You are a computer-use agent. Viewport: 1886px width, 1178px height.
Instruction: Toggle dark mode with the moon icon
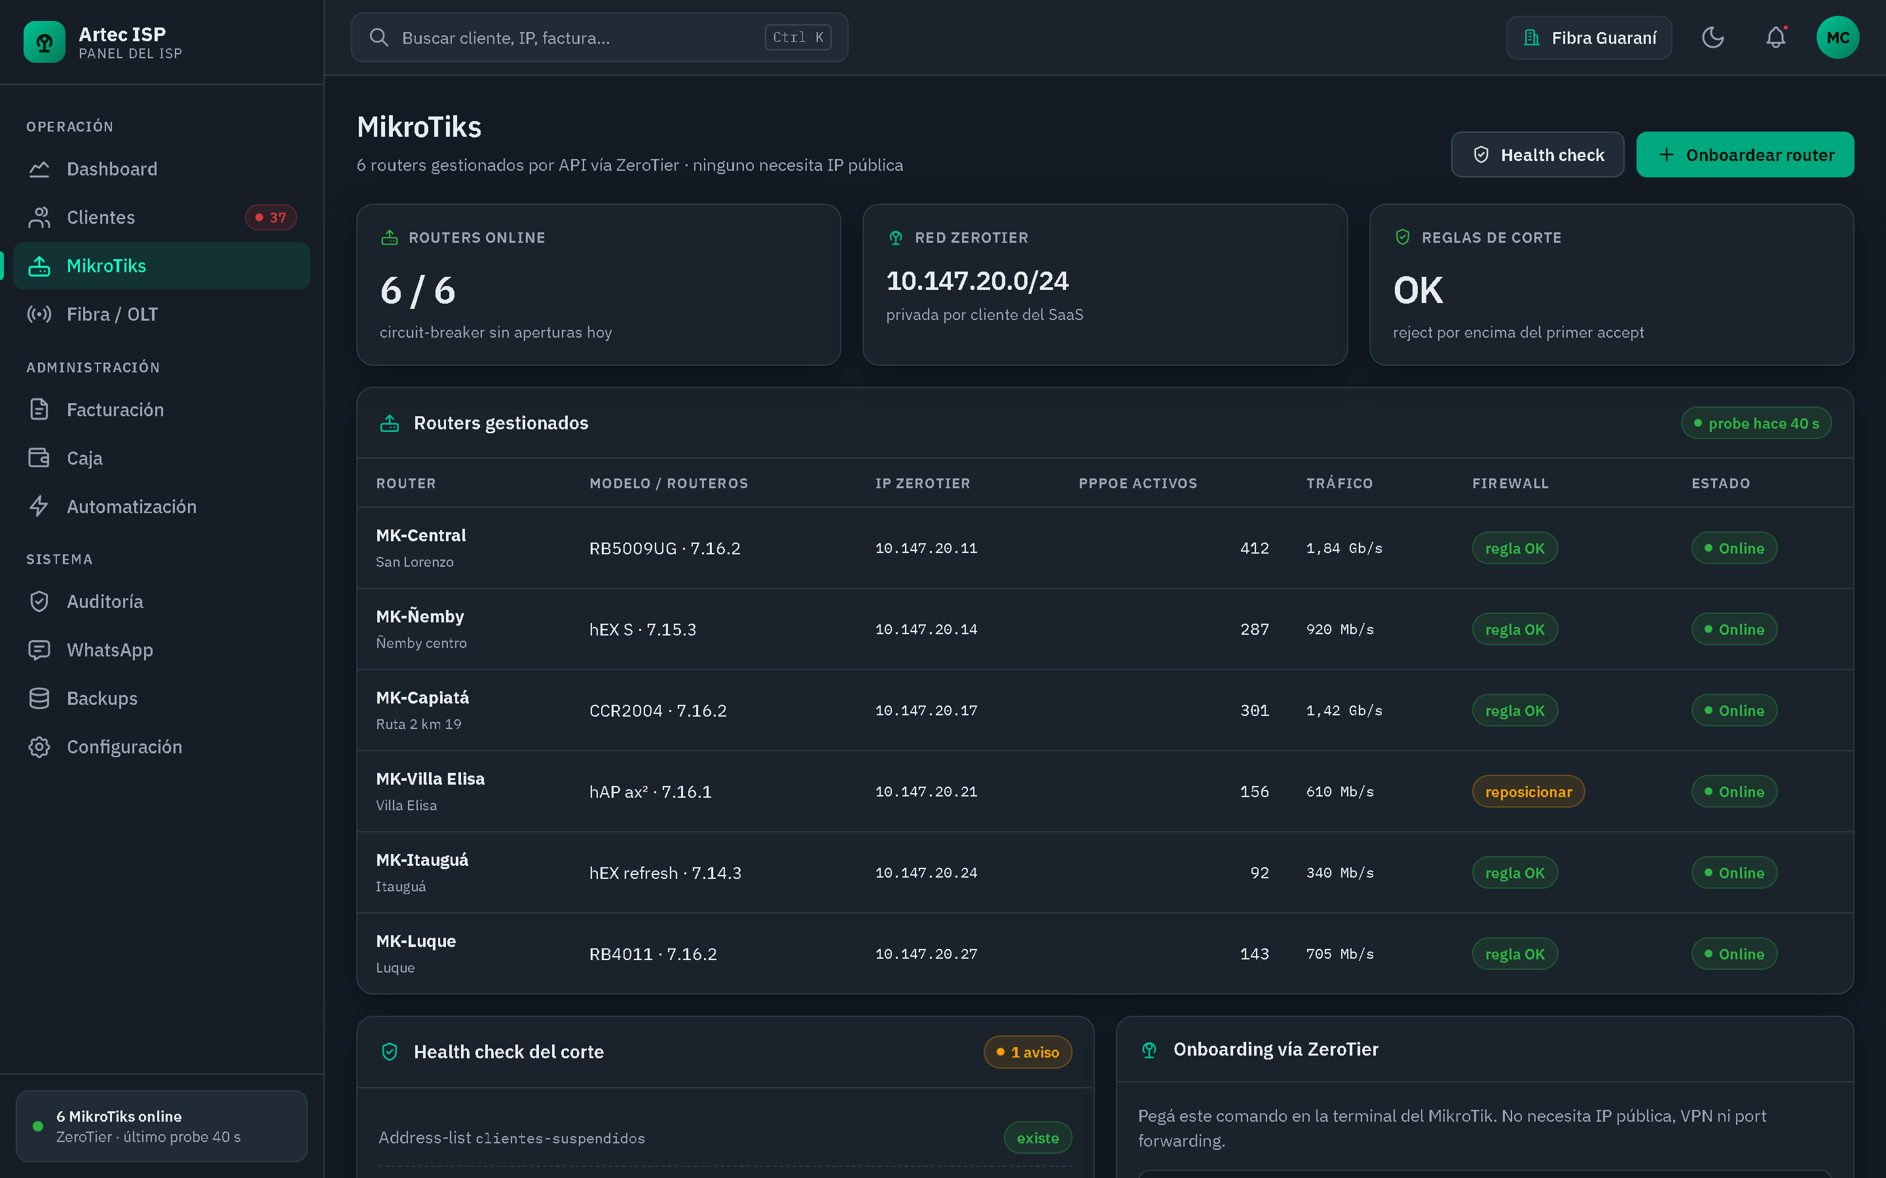(x=1712, y=37)
